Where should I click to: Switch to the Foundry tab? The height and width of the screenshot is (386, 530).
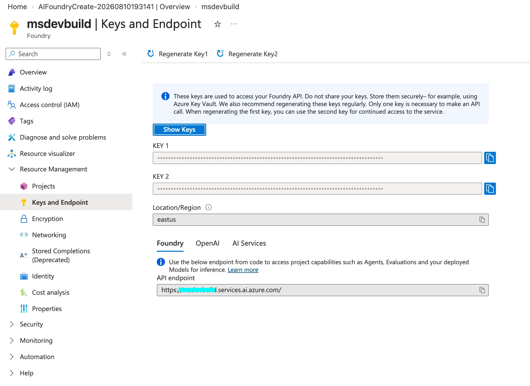(170, 243)
